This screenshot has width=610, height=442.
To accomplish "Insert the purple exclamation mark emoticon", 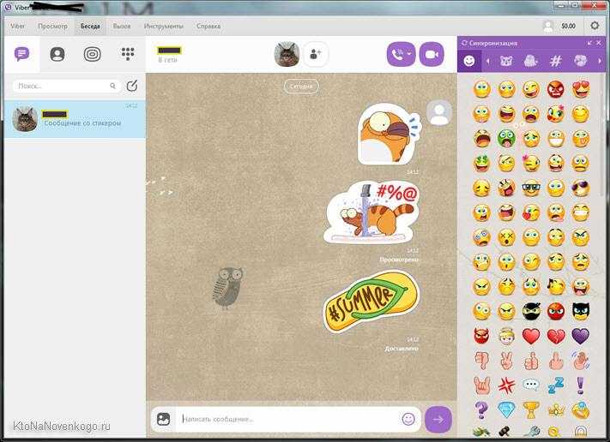I will click(581, 385).
